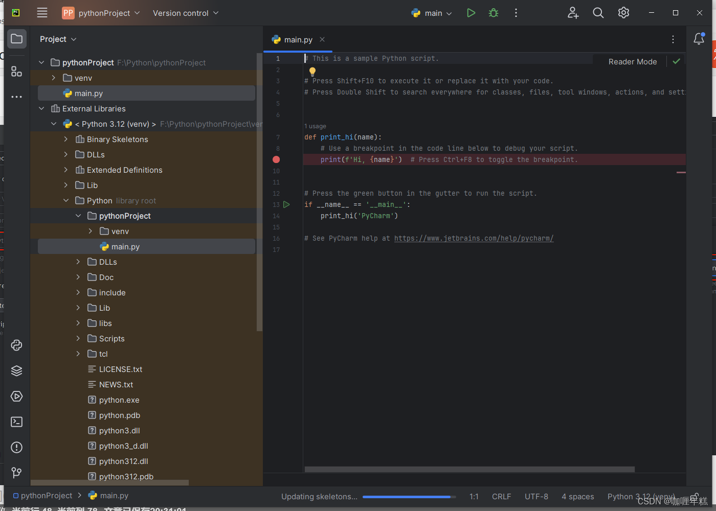Image resolution: width=716 pixels, height=511 pixels.
Task: Click the Updating skeletons status text
Action: click(x=319, y=497)
